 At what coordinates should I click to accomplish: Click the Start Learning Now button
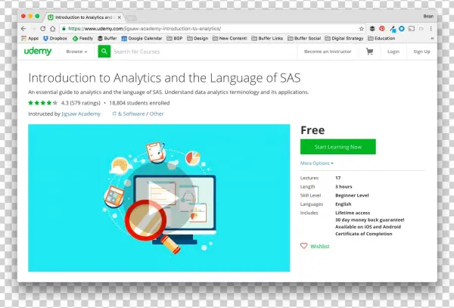338,147
